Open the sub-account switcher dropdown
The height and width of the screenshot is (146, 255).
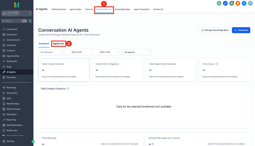pos(17,13)
